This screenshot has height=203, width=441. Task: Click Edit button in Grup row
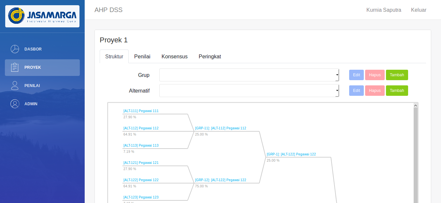(356, 75)
